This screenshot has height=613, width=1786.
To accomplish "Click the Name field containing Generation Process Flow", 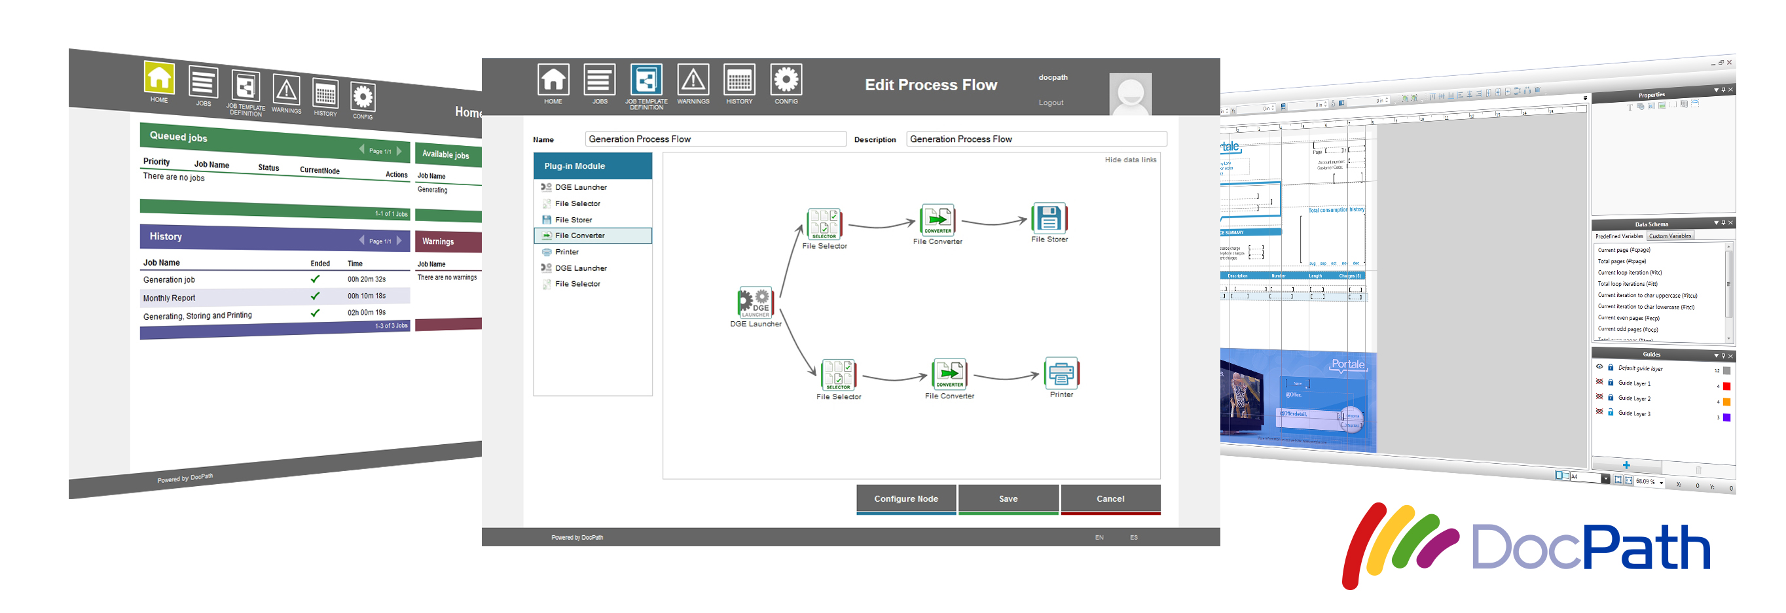I will pos(716,139).
